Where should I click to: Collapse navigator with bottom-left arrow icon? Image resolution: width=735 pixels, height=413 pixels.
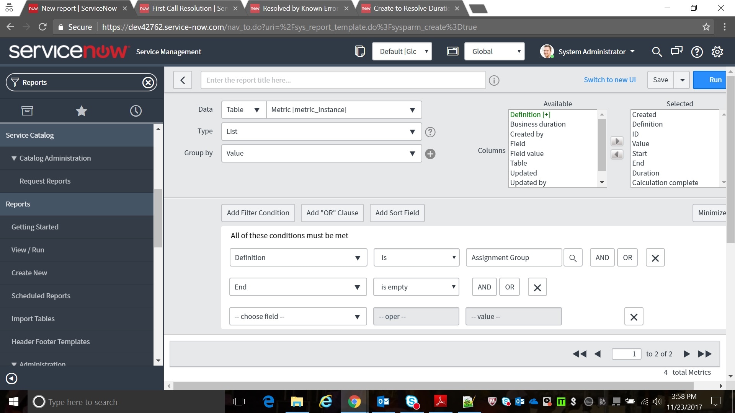coord(11,379)
